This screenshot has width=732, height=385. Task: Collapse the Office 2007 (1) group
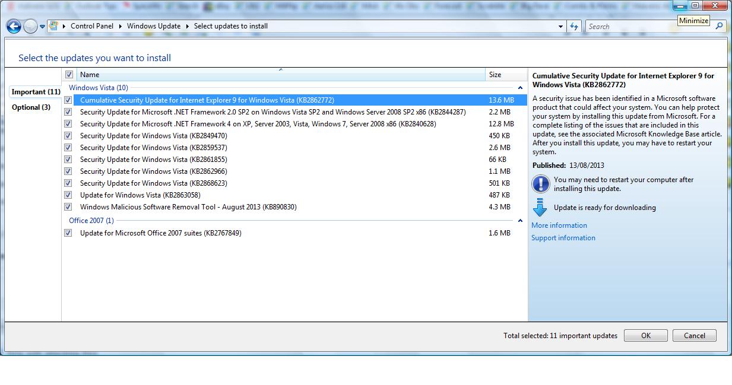point(520,221)
